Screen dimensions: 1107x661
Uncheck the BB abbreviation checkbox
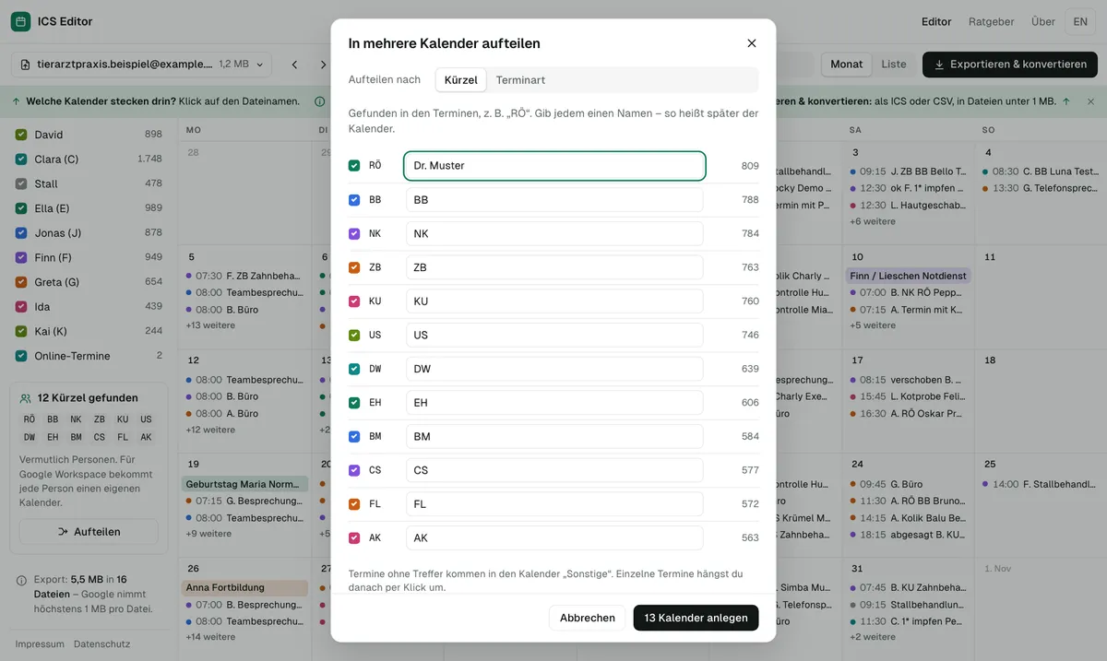click(x=354, y=200)
